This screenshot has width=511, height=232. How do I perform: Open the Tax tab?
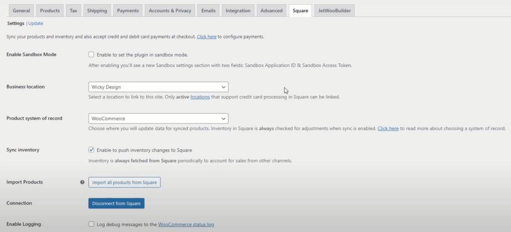coord(74,11)
